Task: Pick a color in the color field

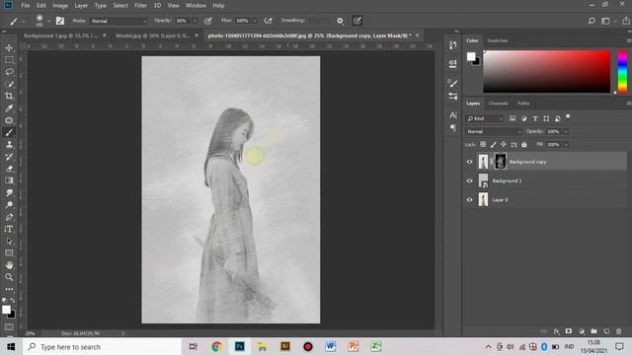Action: (546, 72)
